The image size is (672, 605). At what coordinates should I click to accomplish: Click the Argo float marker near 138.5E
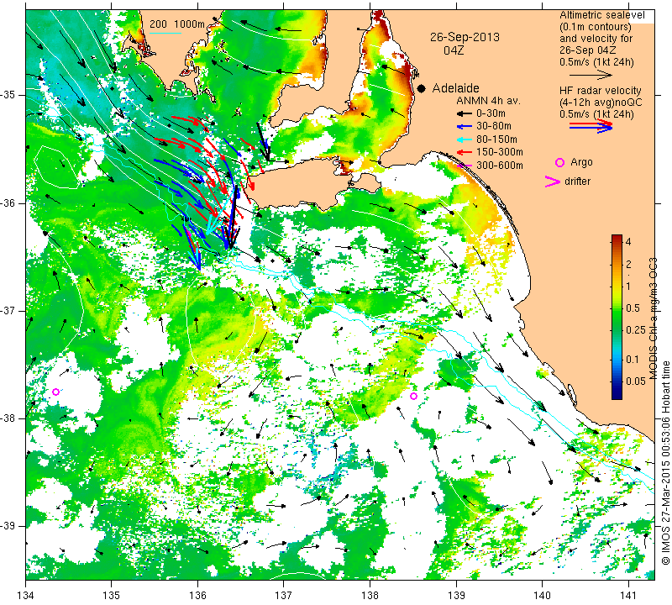click(413, 396)
